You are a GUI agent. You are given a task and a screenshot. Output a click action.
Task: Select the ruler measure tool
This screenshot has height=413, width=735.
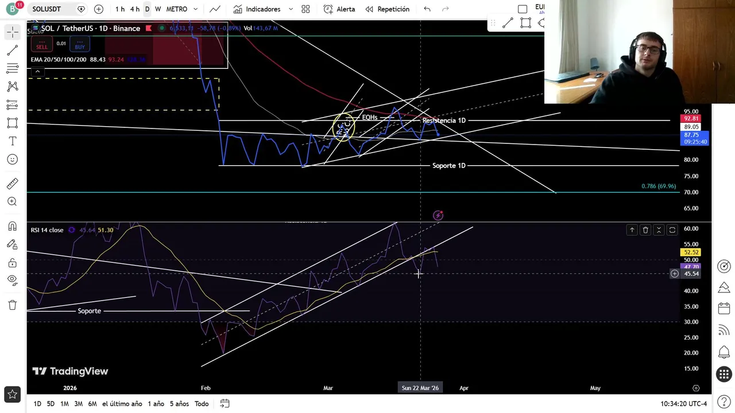12,184
